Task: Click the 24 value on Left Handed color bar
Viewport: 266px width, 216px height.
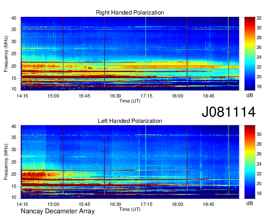Action: tap(259, 164)
